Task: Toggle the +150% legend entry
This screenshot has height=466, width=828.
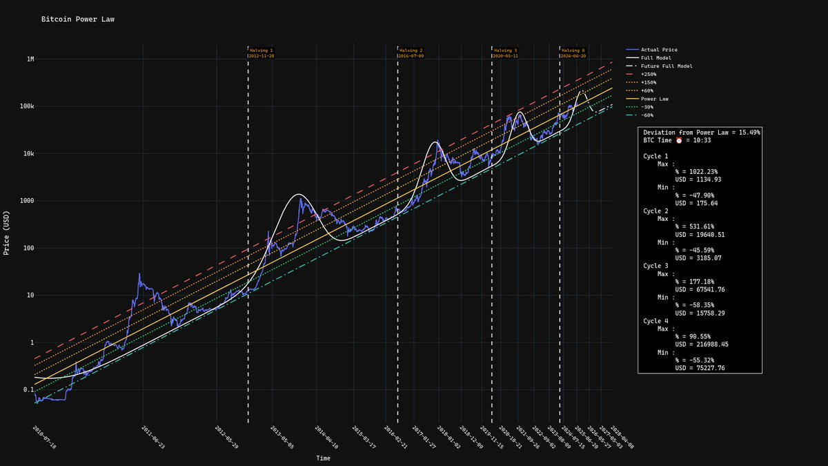Action: point(641,82)
